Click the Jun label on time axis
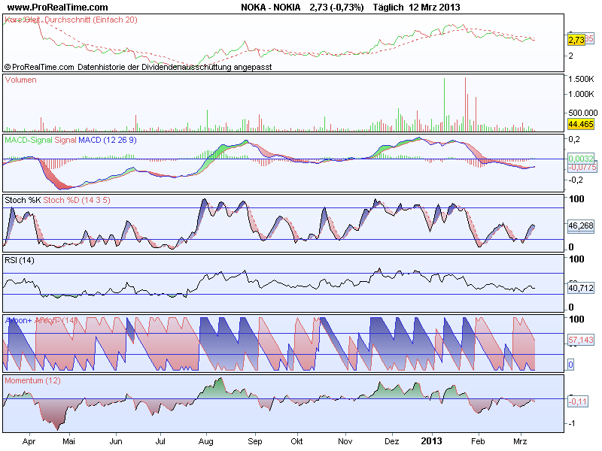 click(x=116, y=441)
